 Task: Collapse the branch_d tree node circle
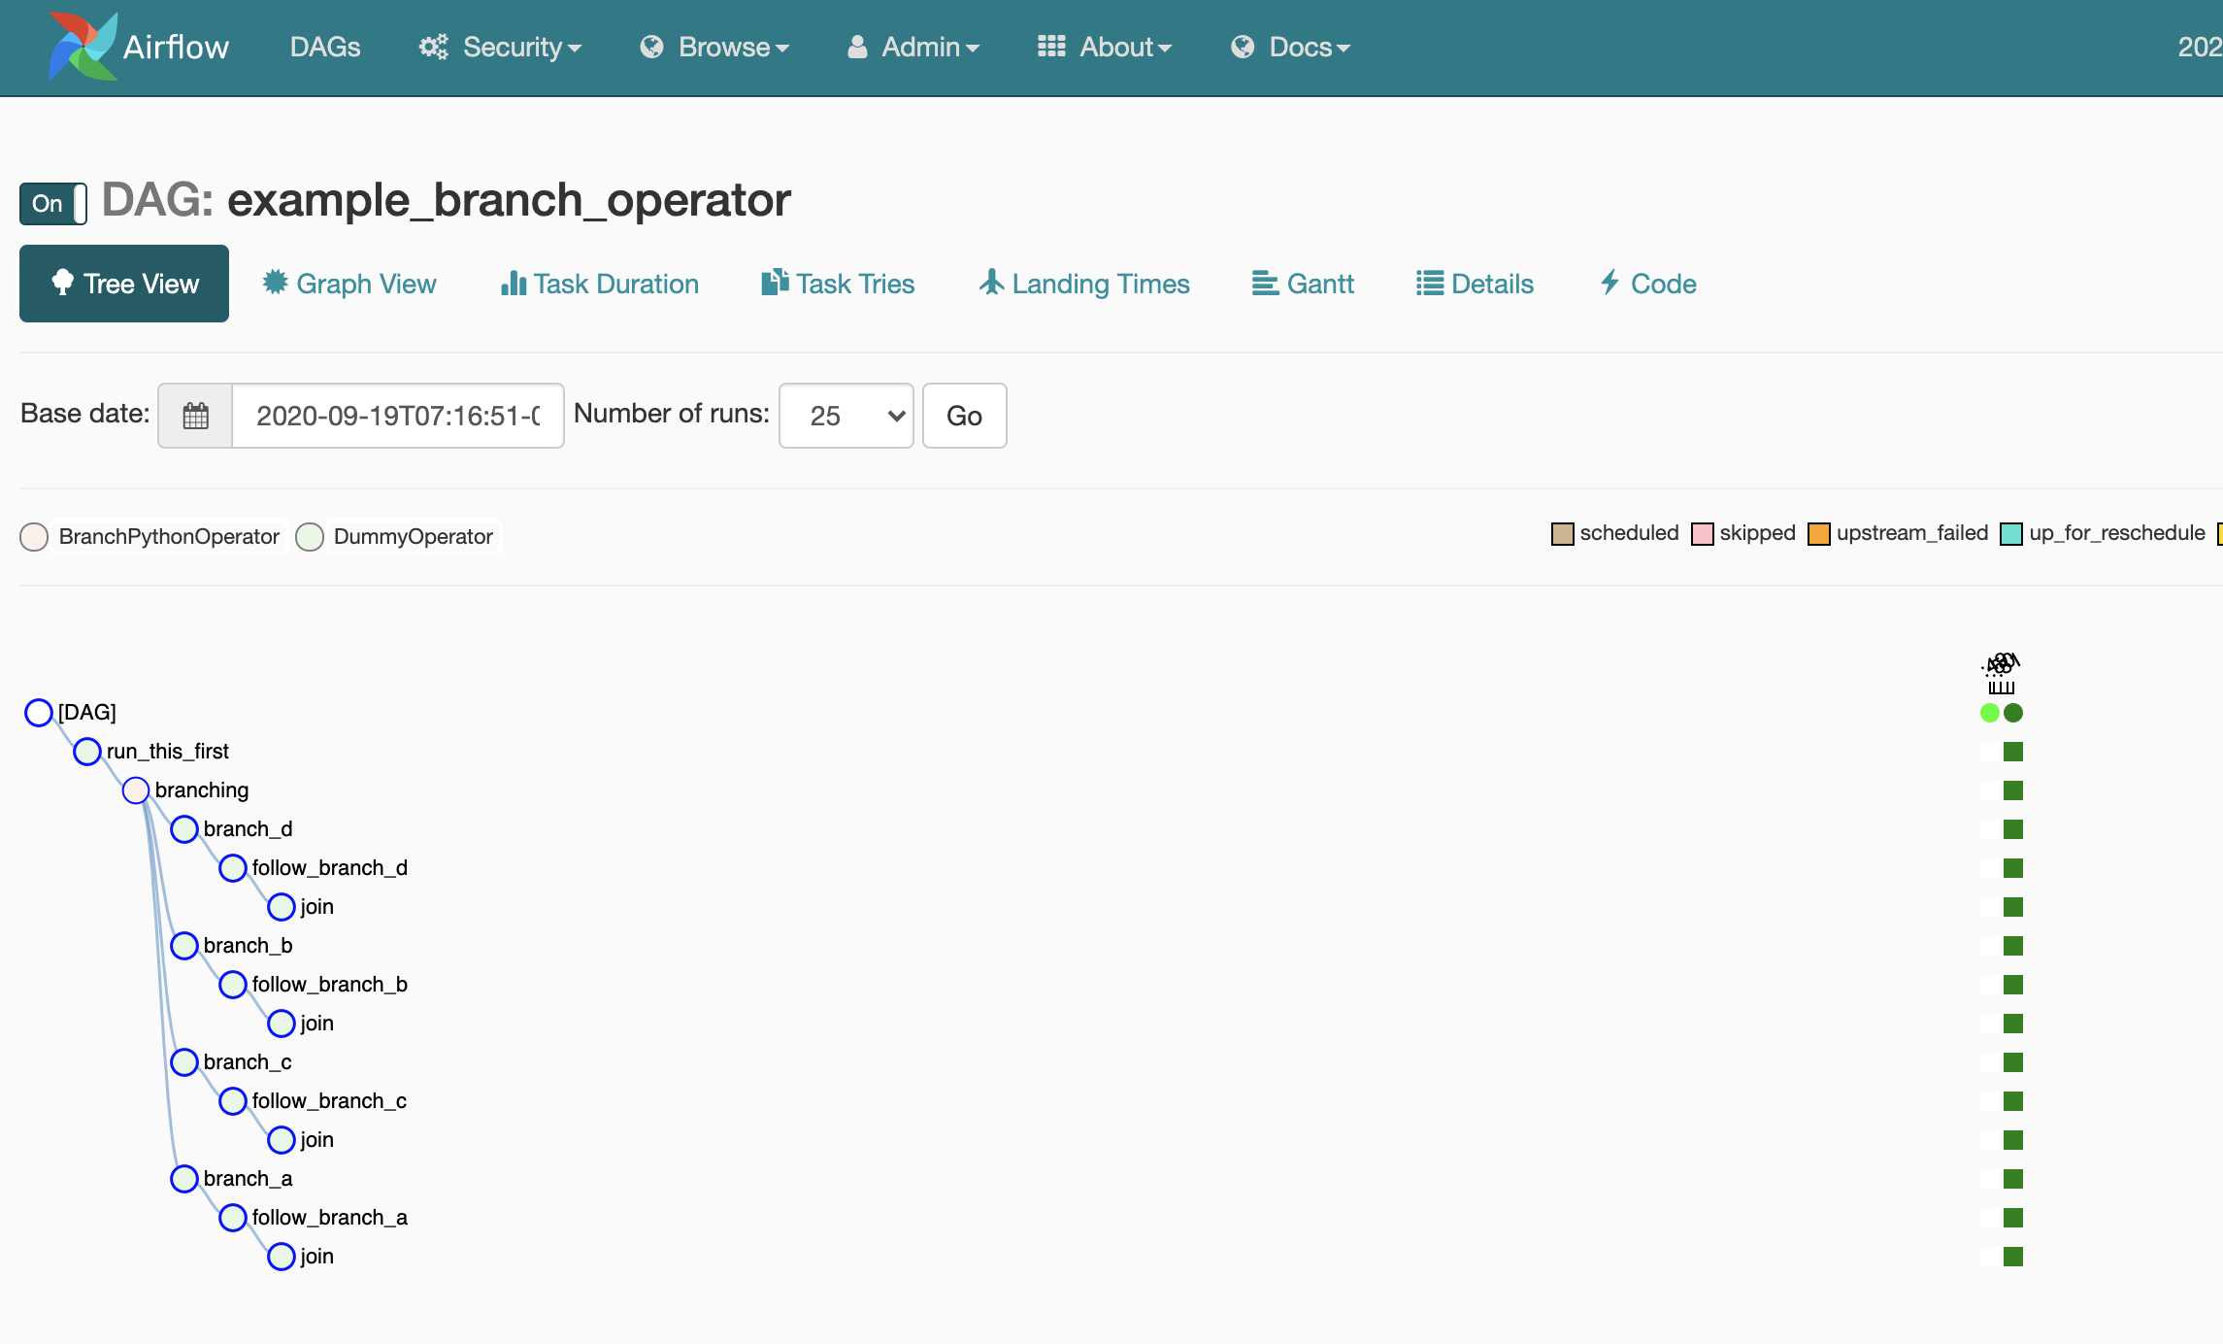coord(184,829)
